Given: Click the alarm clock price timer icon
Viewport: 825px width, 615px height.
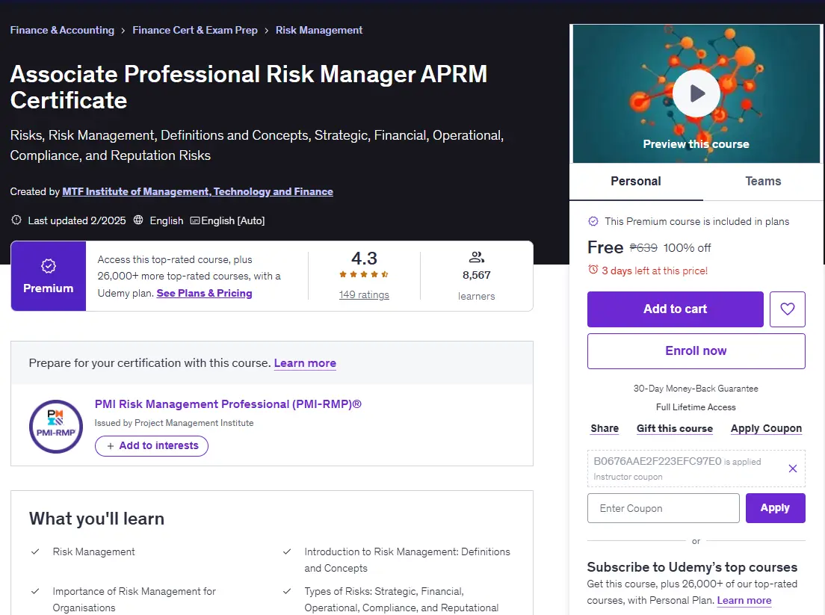Looking at the screenshot, I should point(593,270).
